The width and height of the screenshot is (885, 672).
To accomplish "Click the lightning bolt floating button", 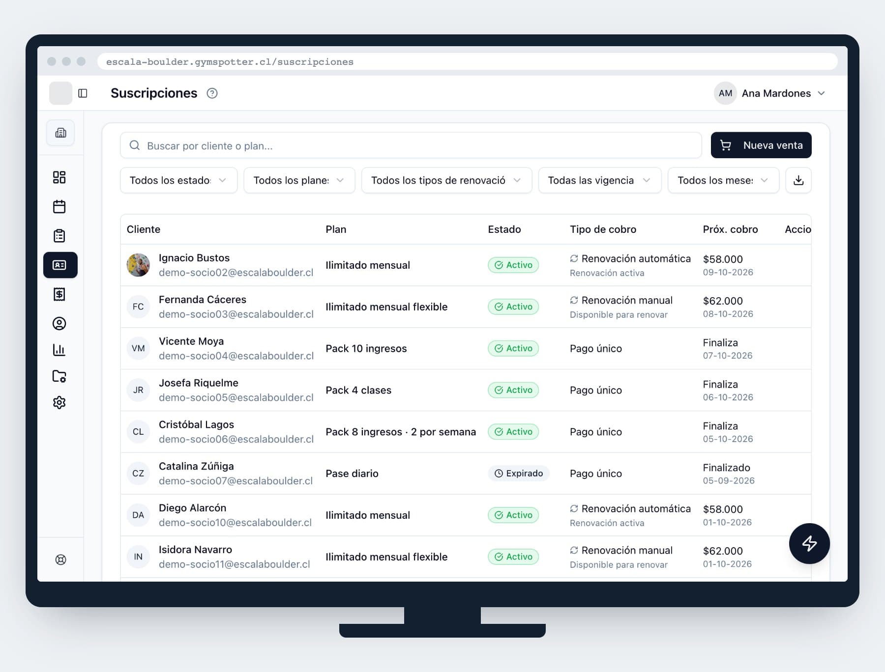I will tap(809, 543).
